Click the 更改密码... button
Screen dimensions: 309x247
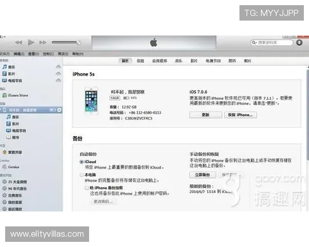(x=103, y=202)
